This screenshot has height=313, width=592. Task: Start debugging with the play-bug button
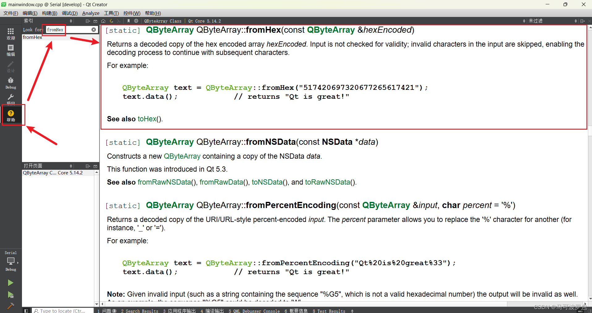click(x=11, y=295)
